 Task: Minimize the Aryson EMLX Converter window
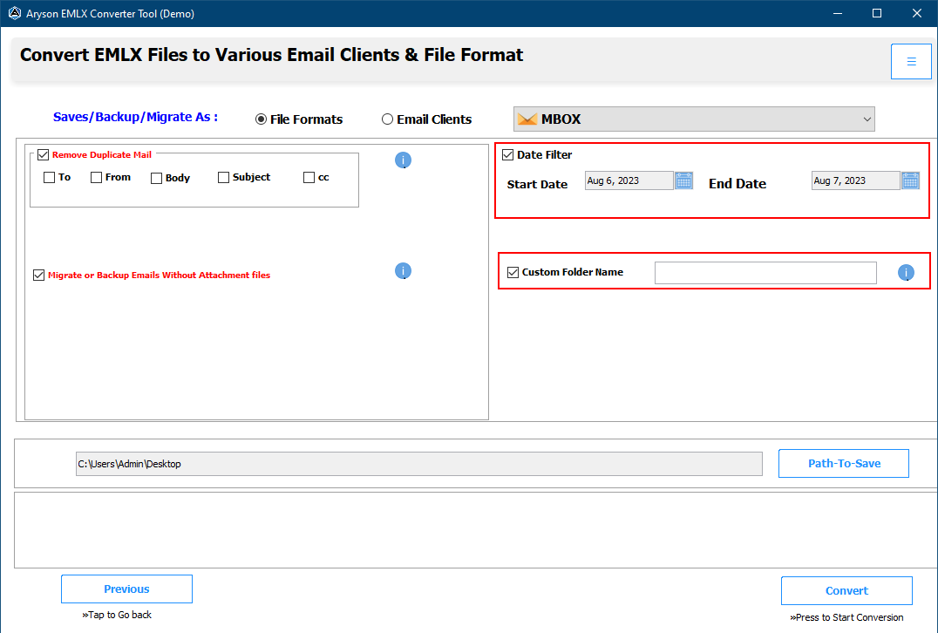pyautogui.click(x=838, y=13)
